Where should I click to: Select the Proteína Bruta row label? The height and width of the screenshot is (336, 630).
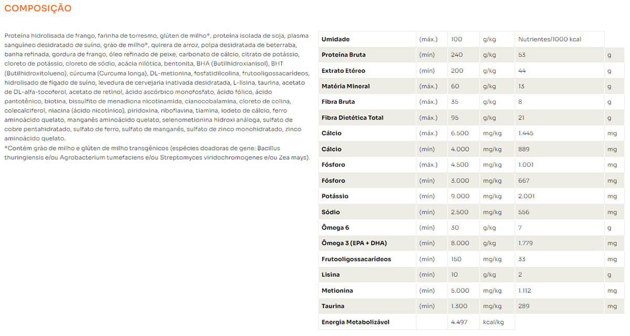[343, 55]
